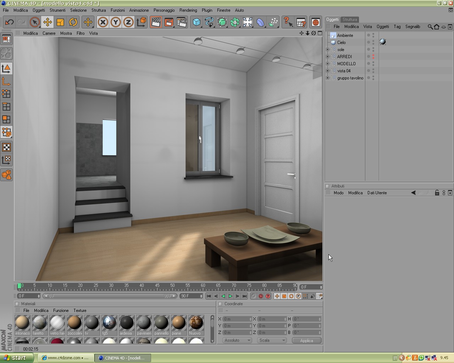Viewport: 454px width, 363px height.
Task: Render the active view clapperboard icon
Action: (156, 22)
